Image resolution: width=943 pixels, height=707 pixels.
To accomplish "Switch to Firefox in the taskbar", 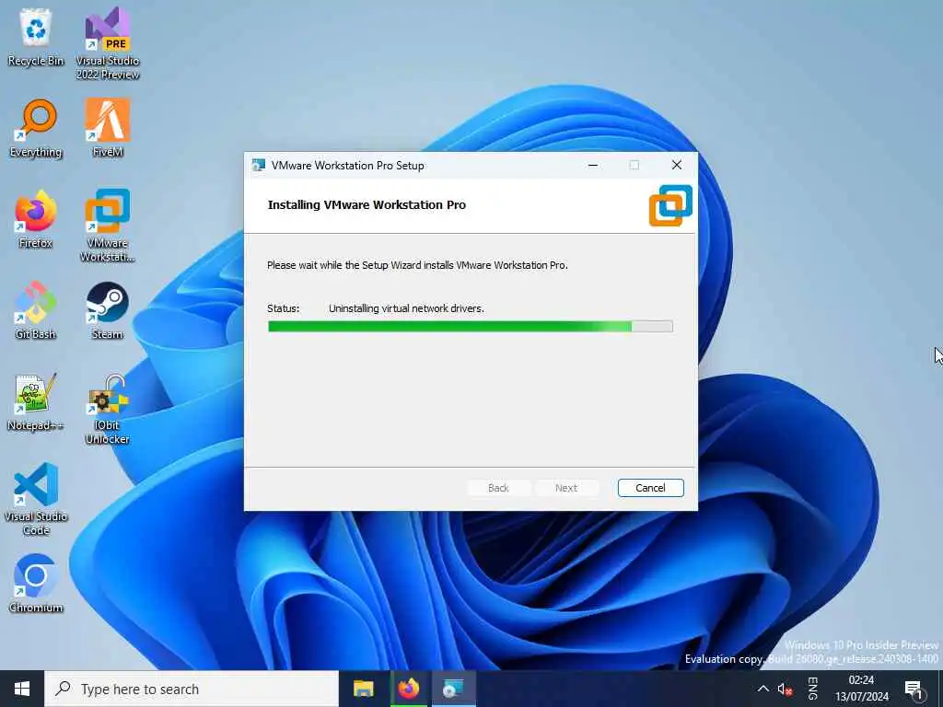I will (x=408, y=689).
